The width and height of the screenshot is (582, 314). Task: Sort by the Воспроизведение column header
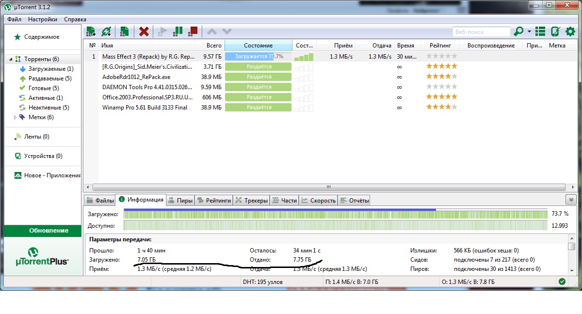[491, 46]
